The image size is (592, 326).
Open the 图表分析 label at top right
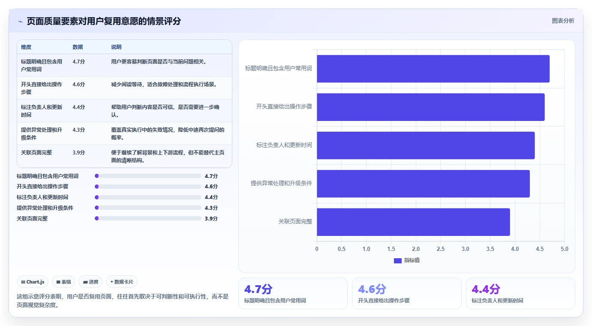563,21
